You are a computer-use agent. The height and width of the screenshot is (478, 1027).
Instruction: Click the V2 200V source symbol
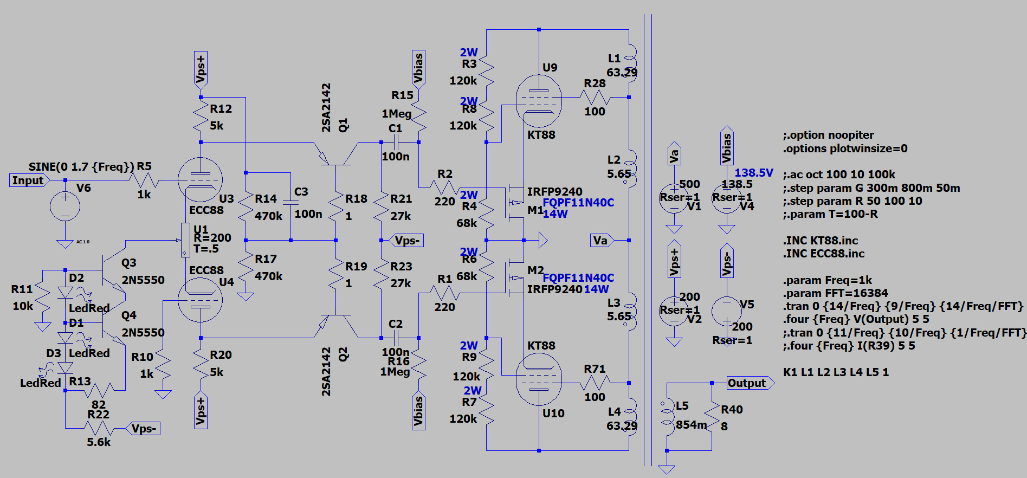674,311
